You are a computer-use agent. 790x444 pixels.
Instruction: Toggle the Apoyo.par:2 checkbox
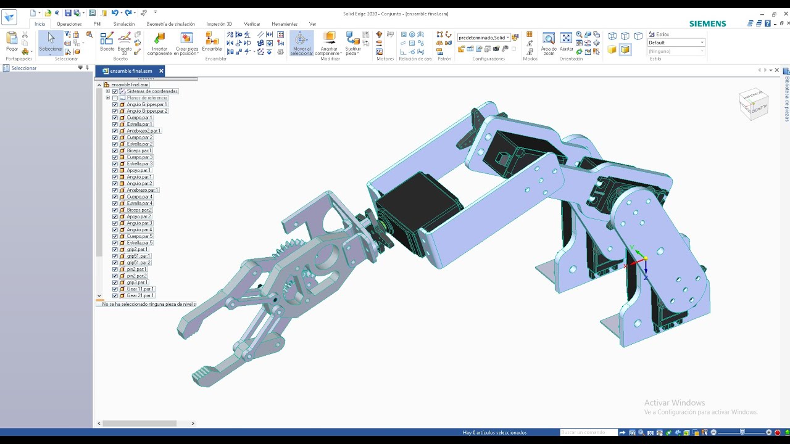[115, 217]
